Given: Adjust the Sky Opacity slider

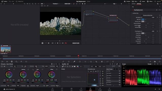Looking at the screenshot, I should pyautogui.click(x=146, y=17).
